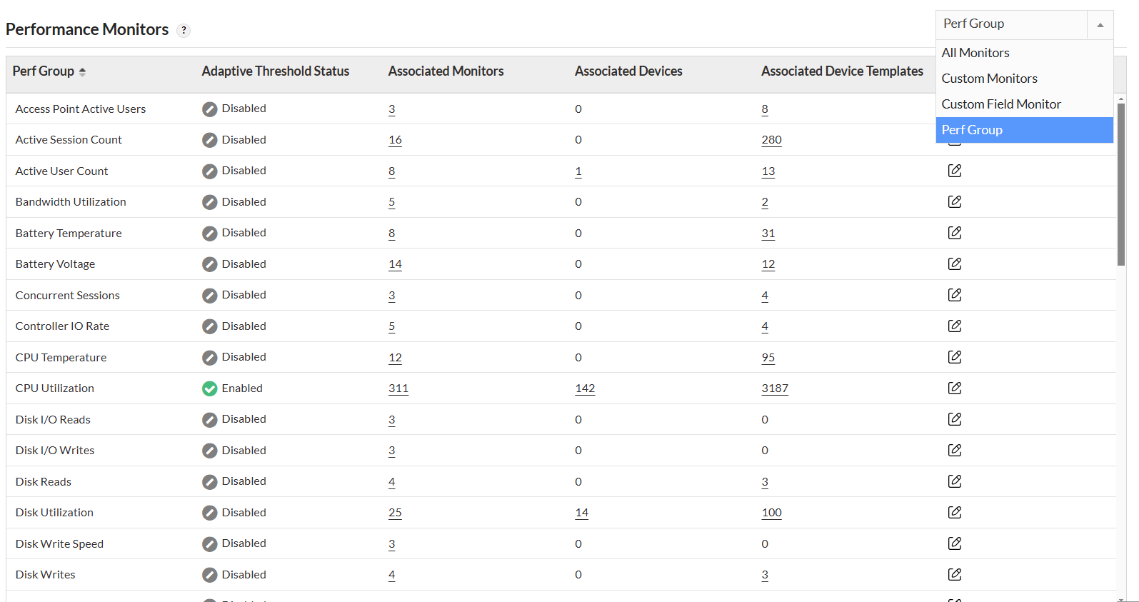The width and height of the screenshot is (1139, 602).
Task: Click the Perf Group combo box field
Action: point(1011,24)
